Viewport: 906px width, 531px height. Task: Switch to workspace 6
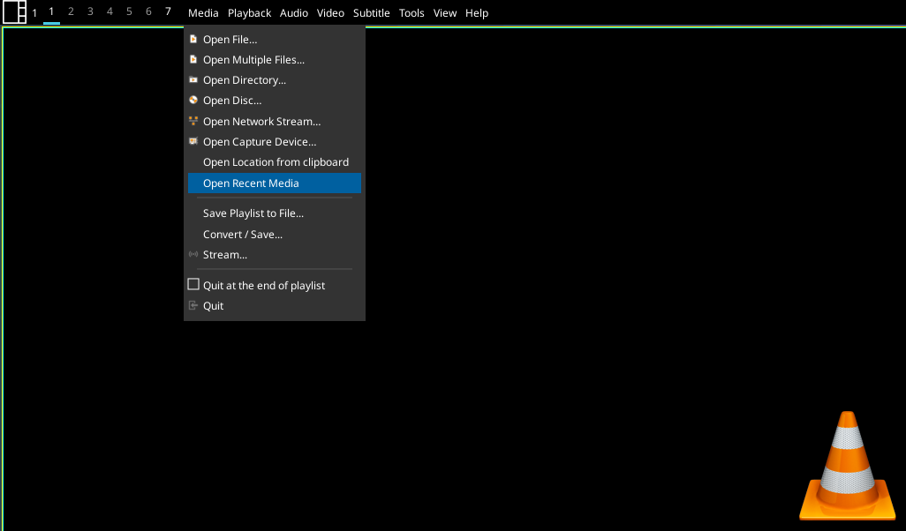[148, 11]
